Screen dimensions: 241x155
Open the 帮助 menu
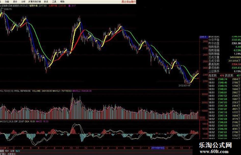click(x=62, y=2)
